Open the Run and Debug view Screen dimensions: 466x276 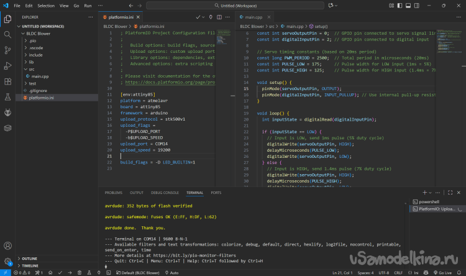7,65
